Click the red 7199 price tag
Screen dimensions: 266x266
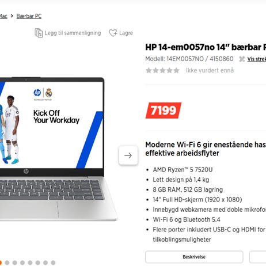click(x=164, y=111)
